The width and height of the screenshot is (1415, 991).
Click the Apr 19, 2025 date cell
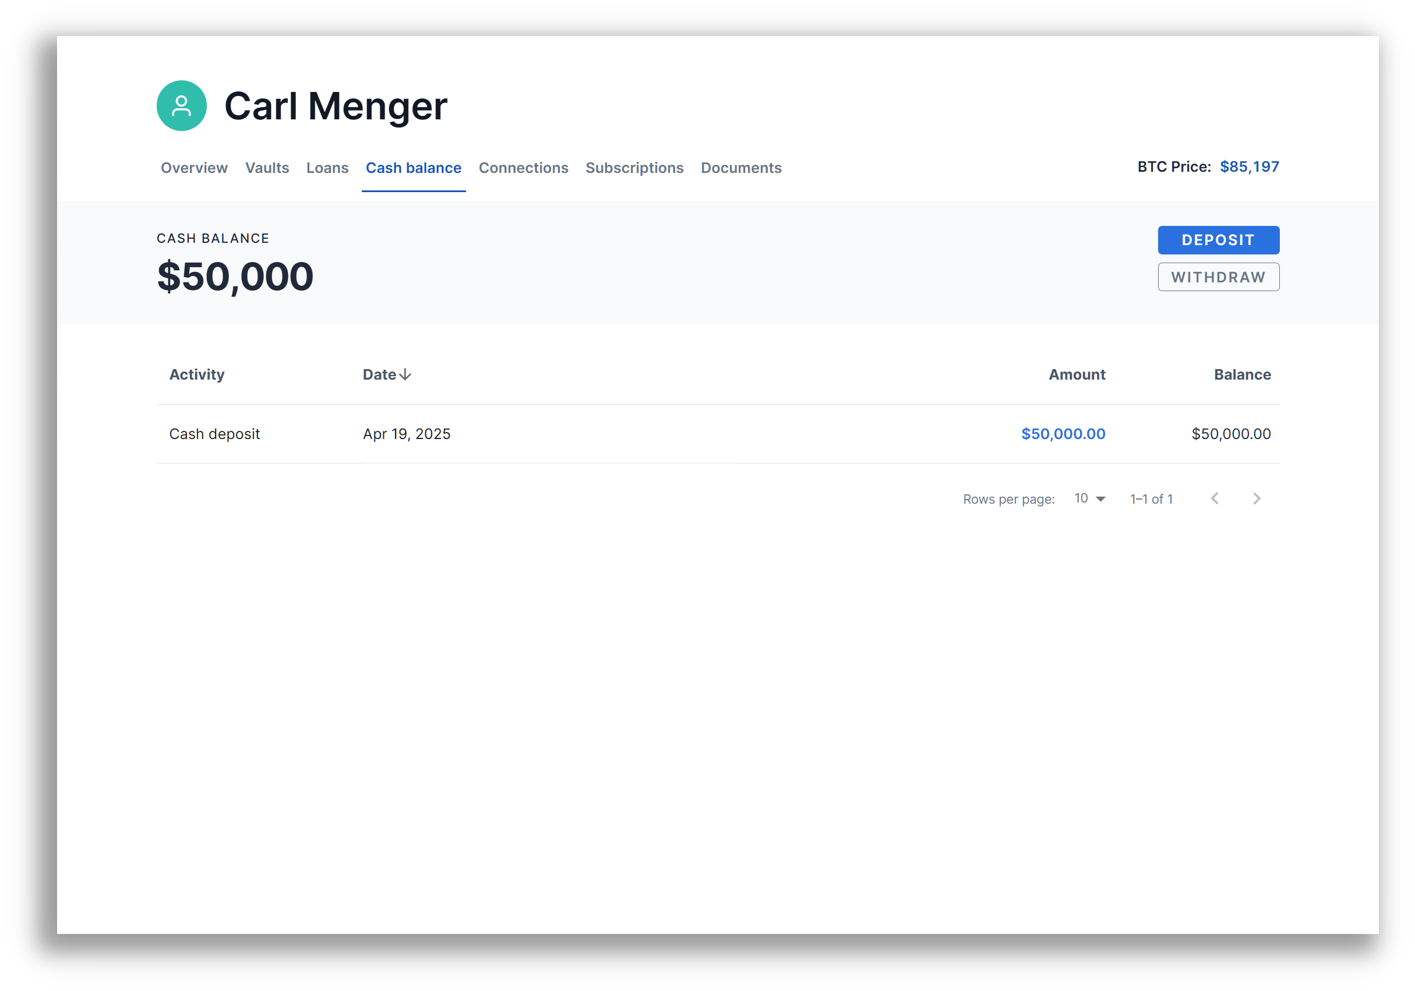406,434
